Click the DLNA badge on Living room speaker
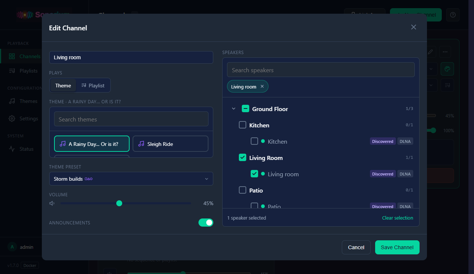Viewport: 474px width, 274px height. coord(405,174)
